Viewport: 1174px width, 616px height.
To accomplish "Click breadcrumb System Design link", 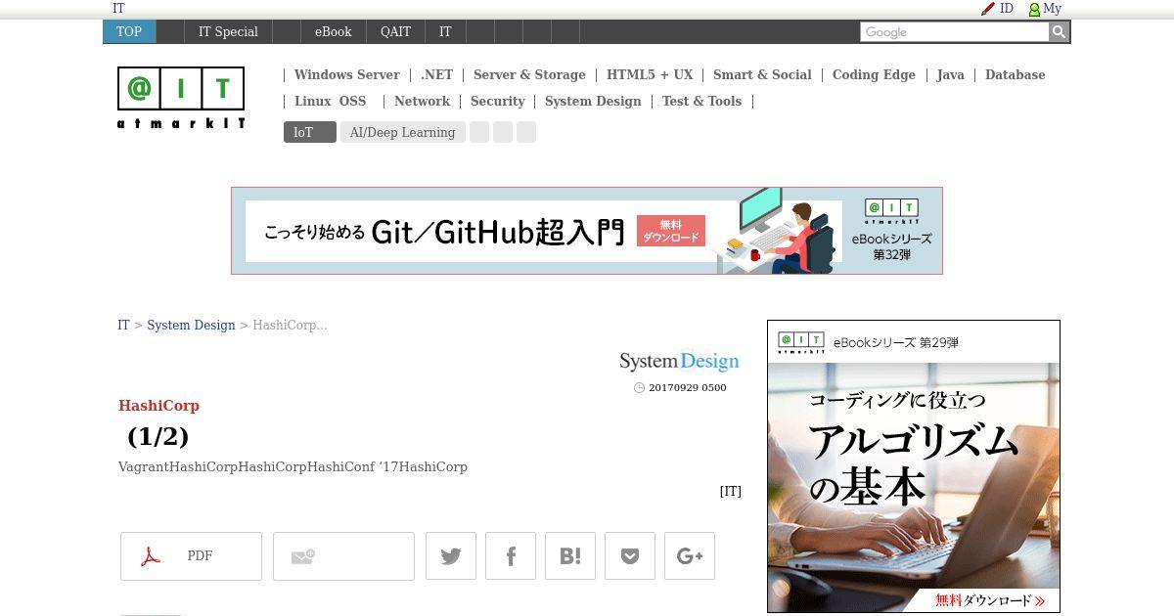I will 191,326.
